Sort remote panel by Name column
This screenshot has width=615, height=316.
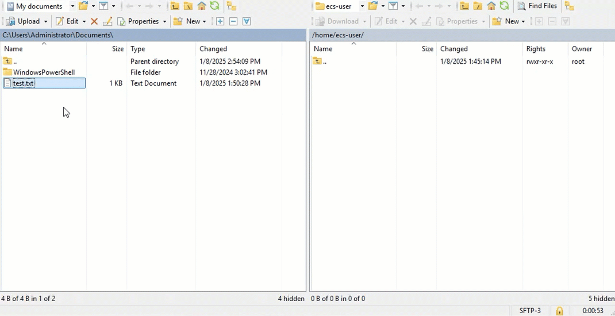[x=353, y=49]
